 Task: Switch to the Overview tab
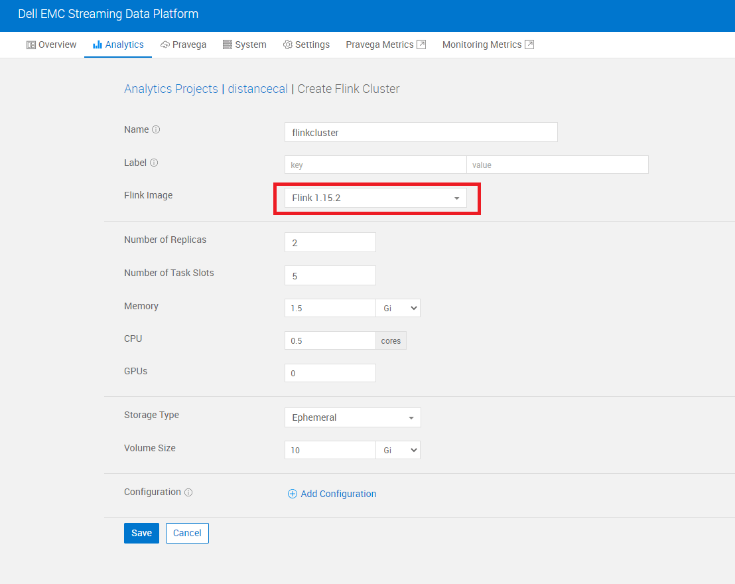51,44
